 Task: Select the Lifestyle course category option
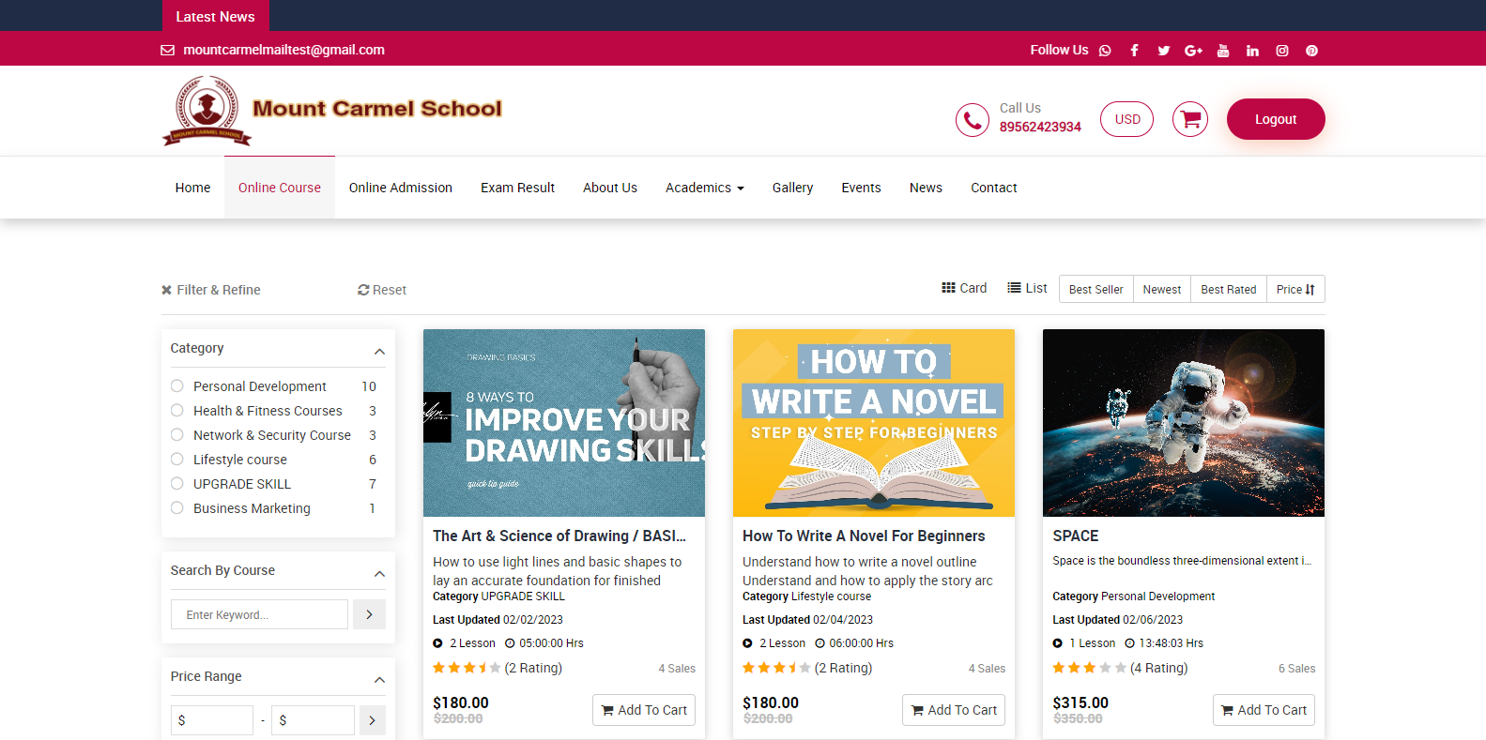[177, 460]
